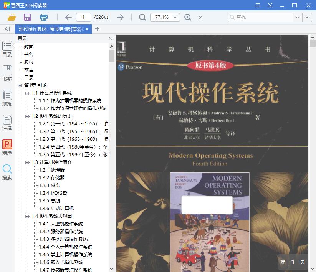Open 1.3.6 启动计算机 entry

[x=56, y=209]
